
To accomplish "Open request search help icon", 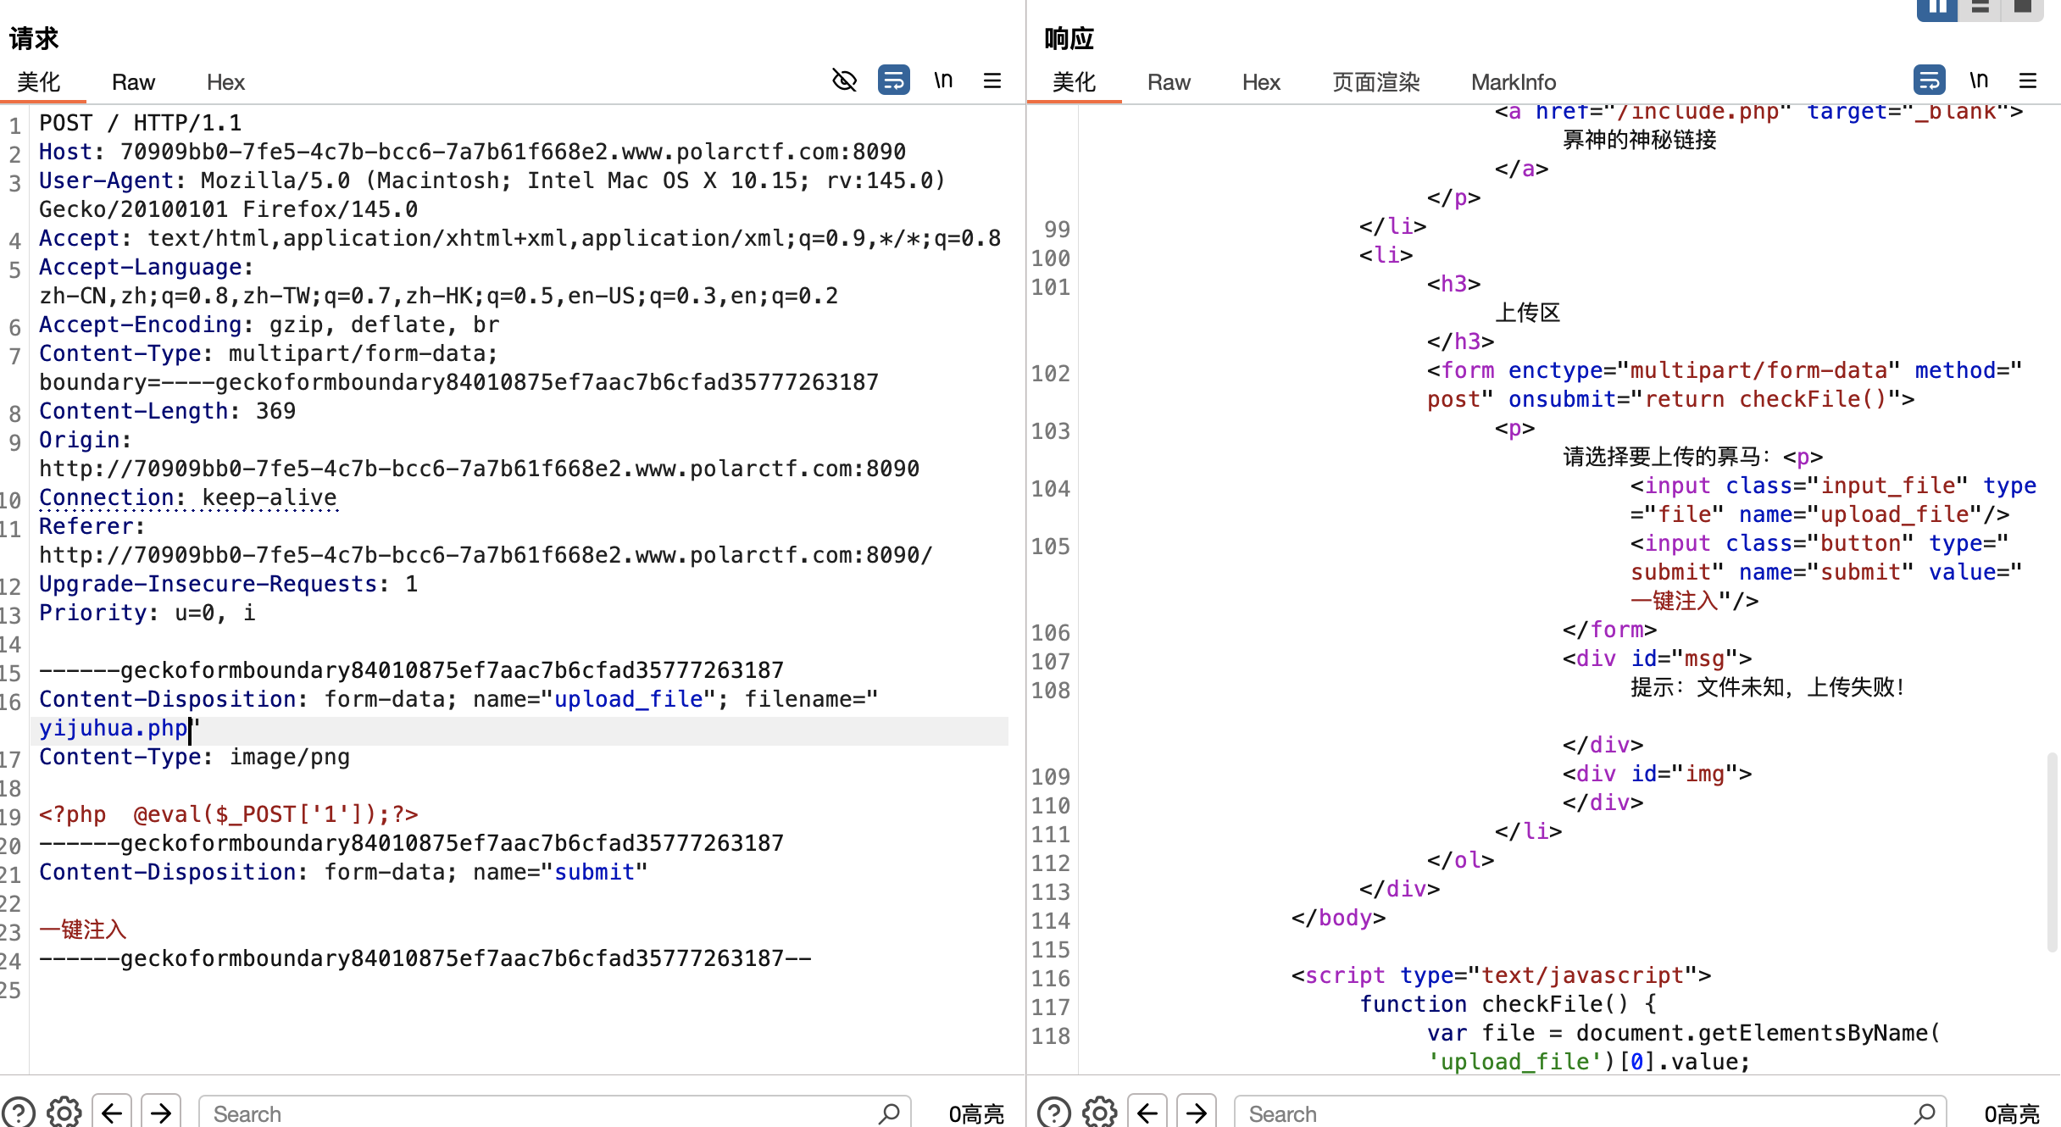I will [x=19, y=1112].
